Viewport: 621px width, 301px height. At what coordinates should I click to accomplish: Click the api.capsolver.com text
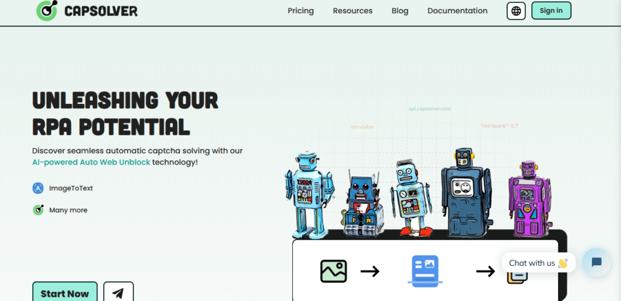430,109
